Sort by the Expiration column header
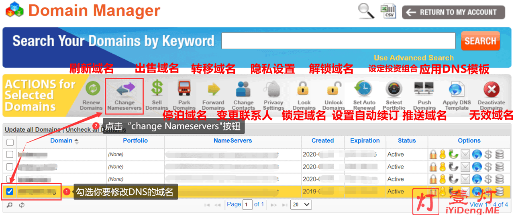This screenshot has height=215, width=514. [x=365, y=141]
